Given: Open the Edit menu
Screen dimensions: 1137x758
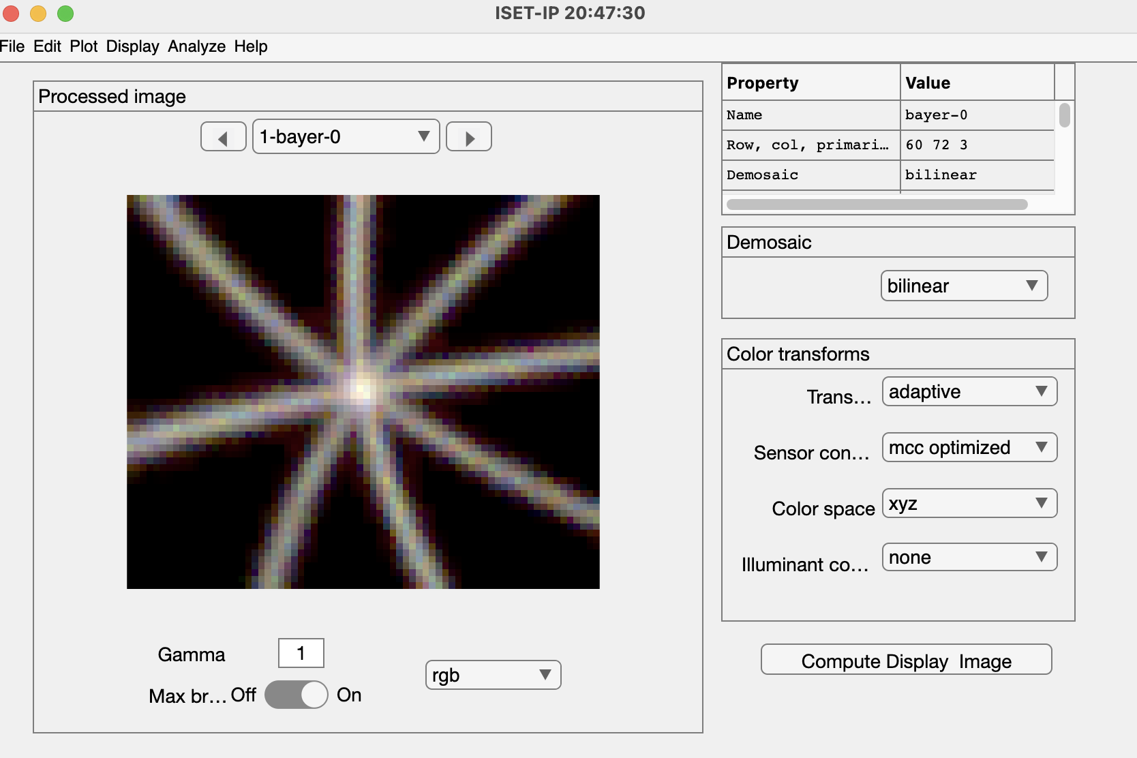Looking at the screenshot, I should [x=47, y=46].
